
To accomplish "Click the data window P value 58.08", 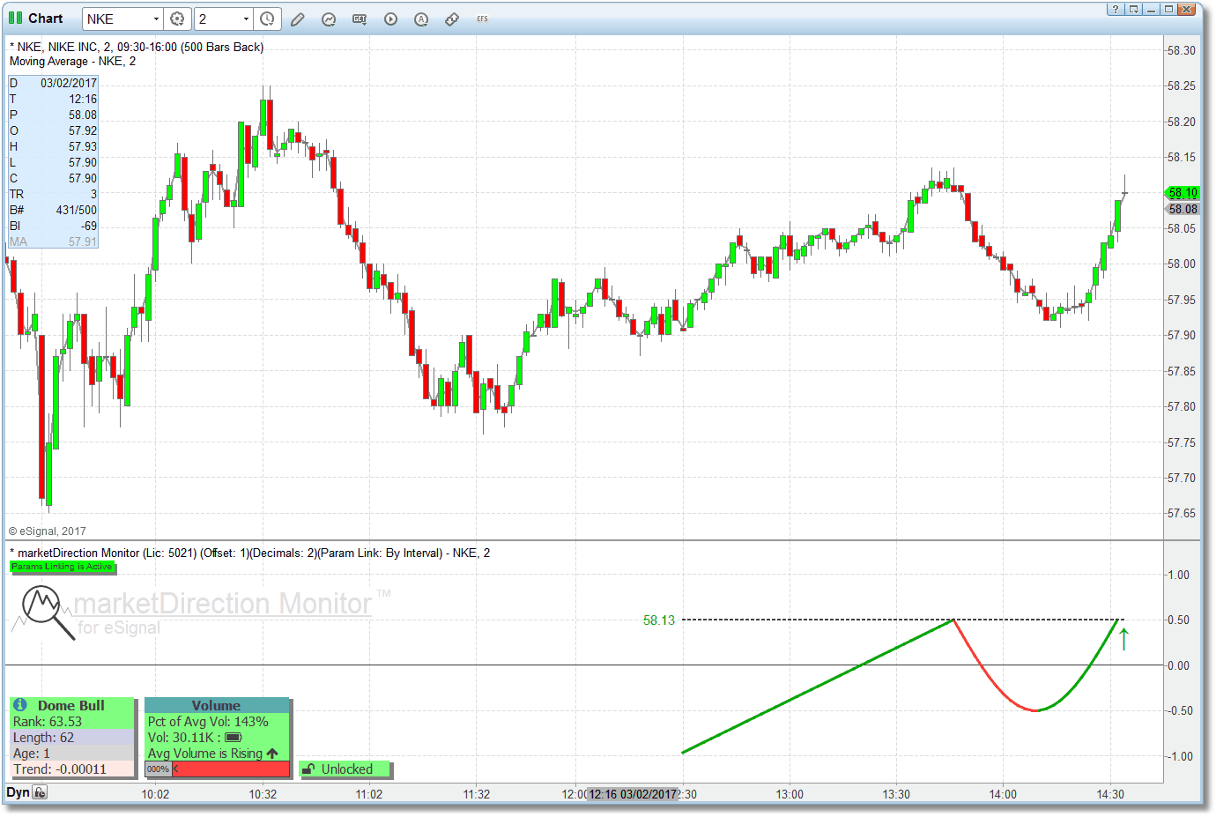I will click(x=83, y=115).
